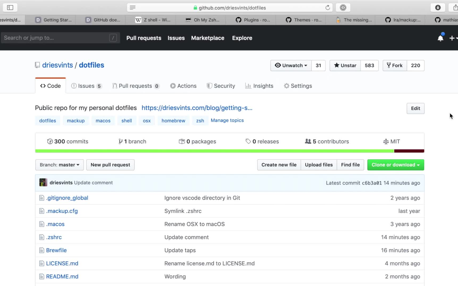Open the Insights tab

(259, 86)
